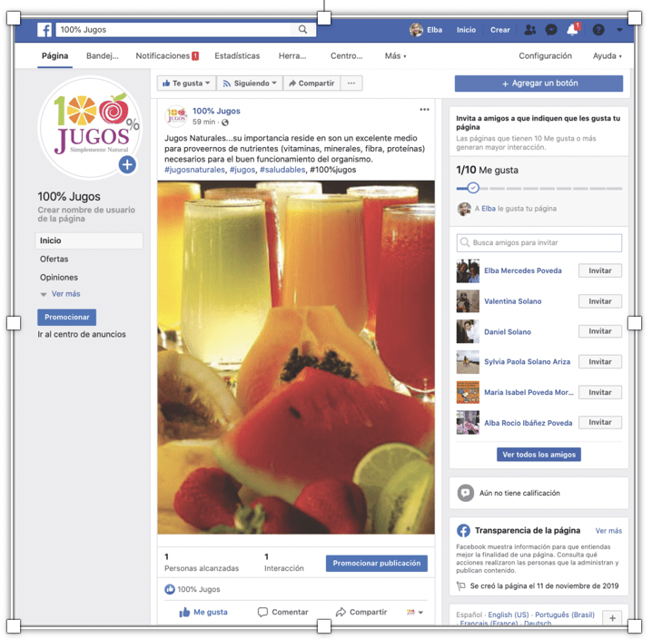Invite Valentina Solano to like the page
Image resolution: width=652 pixels, height=639 pixels.
pyautogui.click(x=599, y=301)
